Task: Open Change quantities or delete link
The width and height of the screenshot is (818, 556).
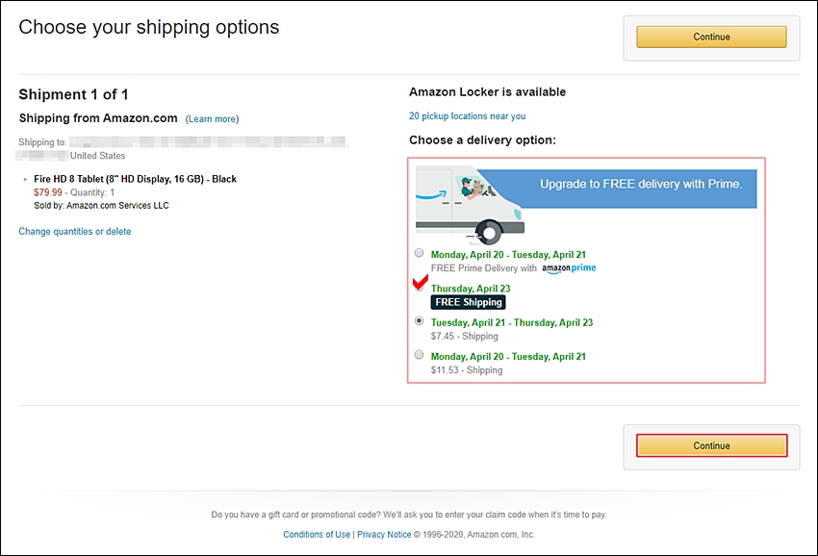Action: pos(75,231)
